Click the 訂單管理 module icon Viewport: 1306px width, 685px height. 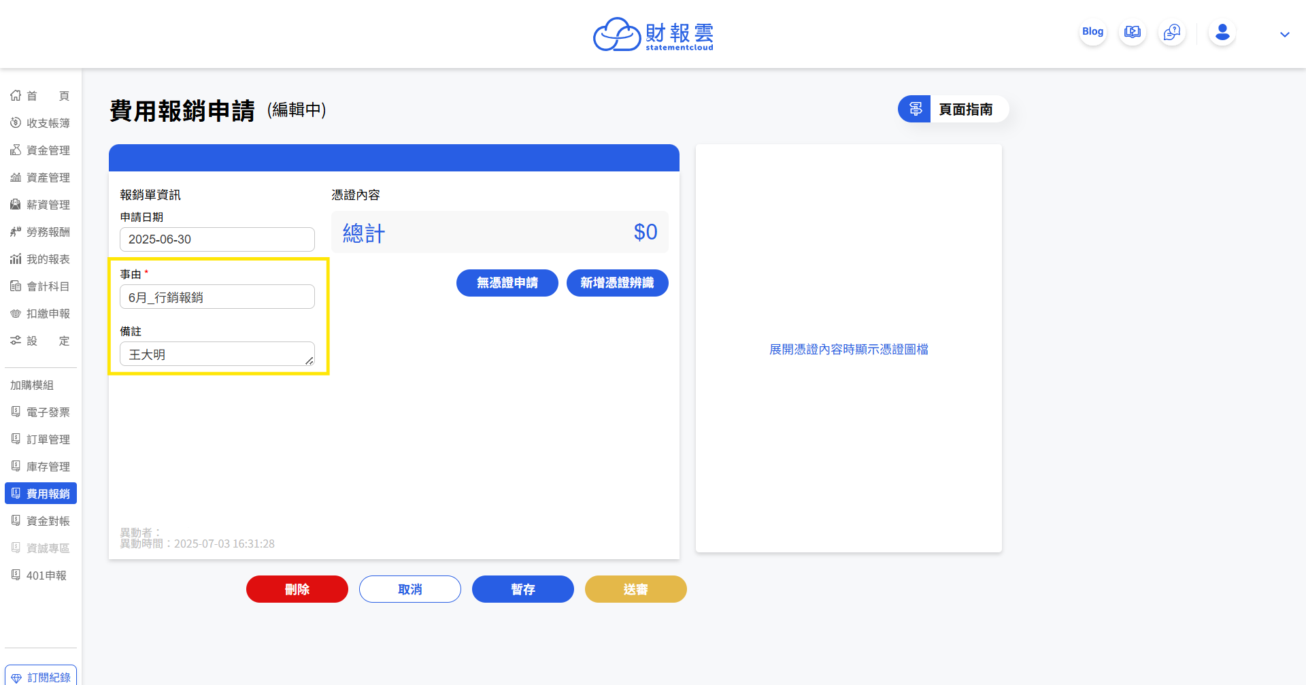pyautogui.click(x=16, y=439)
